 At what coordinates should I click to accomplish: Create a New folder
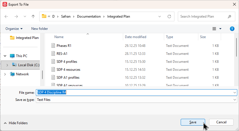(40, 29)
